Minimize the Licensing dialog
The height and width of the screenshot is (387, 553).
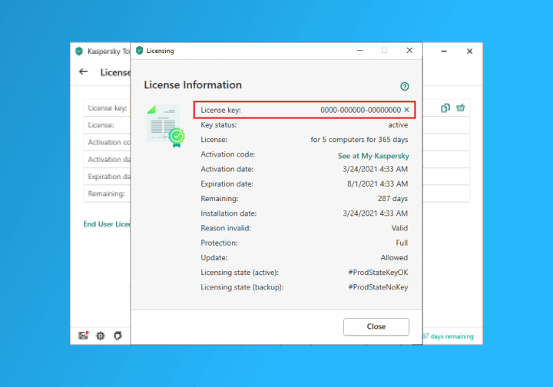coord(359,51)
